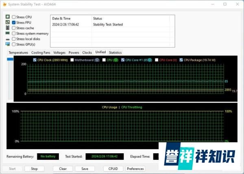Switch to the Powers tab
The height and width of the screenshot is (174, 244).
click(74, 52)
